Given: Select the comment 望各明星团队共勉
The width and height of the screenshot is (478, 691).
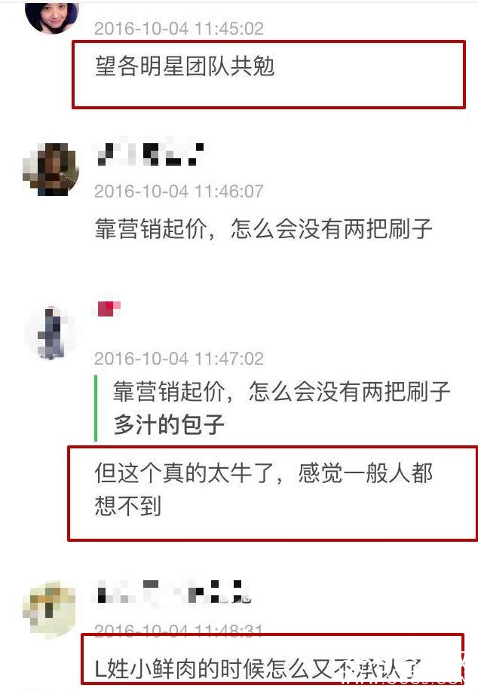Looking at the screenshot, I should [185, 66].
